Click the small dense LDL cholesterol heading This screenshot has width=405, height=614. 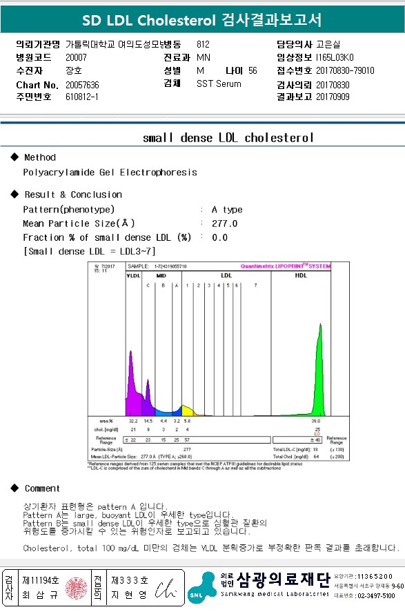pyautogui.click(x=228, y=138)
